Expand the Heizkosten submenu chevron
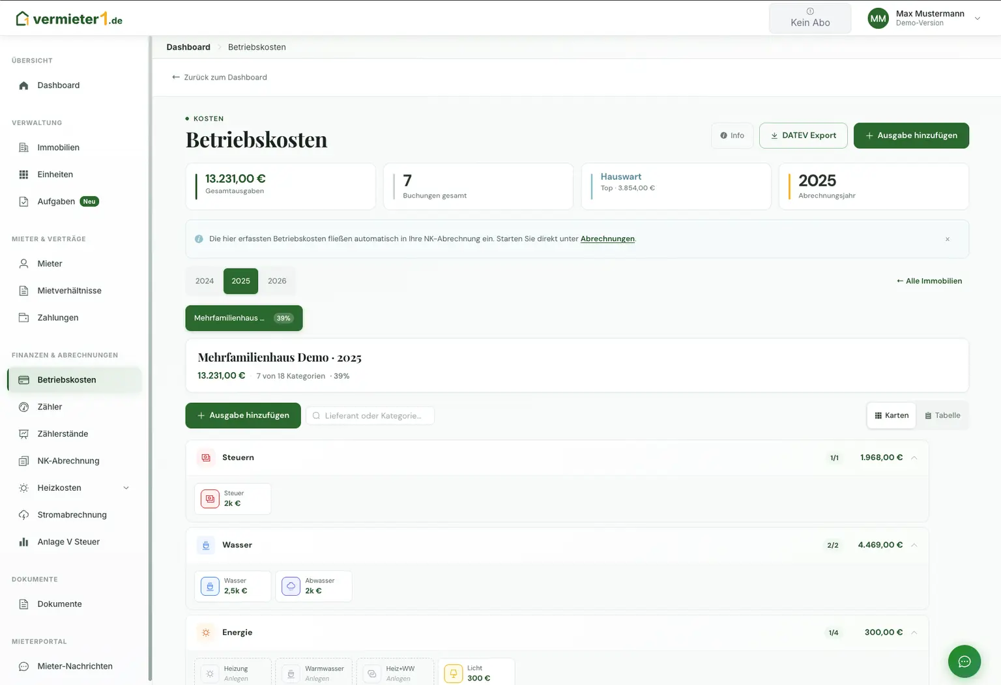This screenshot has height=685, width=1001. point(126,488)
